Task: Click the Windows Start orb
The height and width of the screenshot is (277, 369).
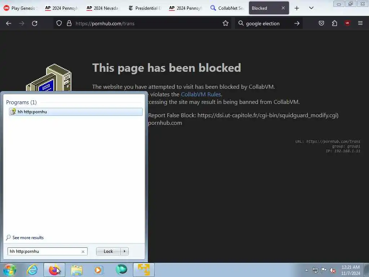Action: tap(9, 270)
